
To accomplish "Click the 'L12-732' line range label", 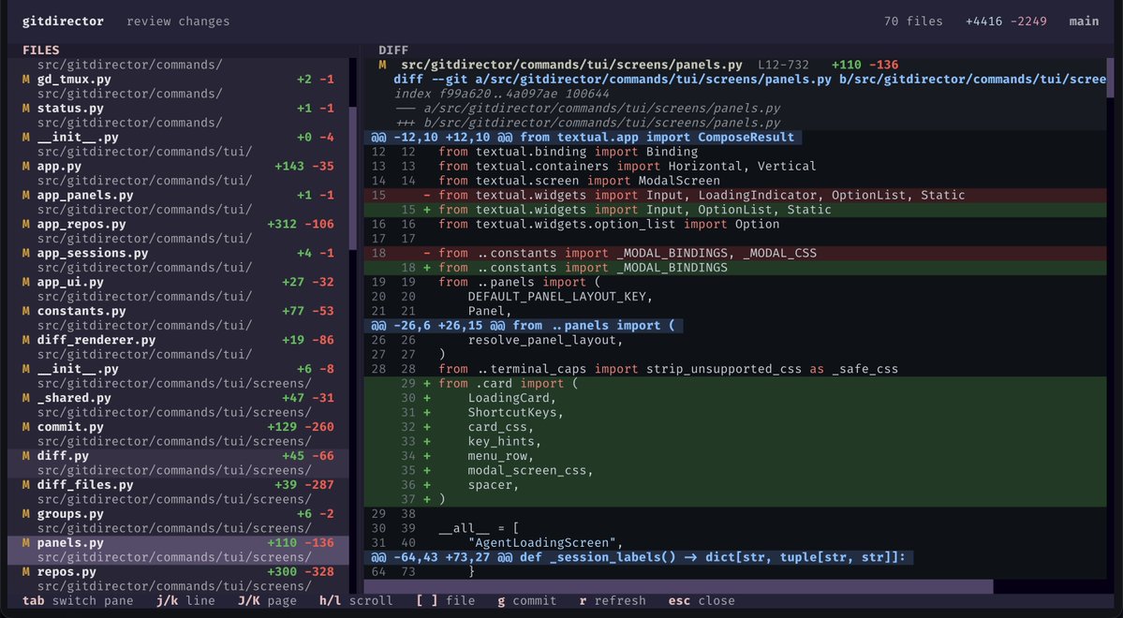I will (783, 65).
